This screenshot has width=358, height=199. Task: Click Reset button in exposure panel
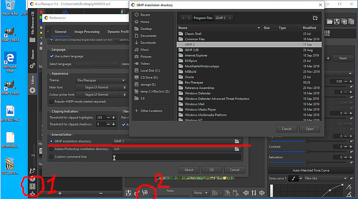pos(343,58)
